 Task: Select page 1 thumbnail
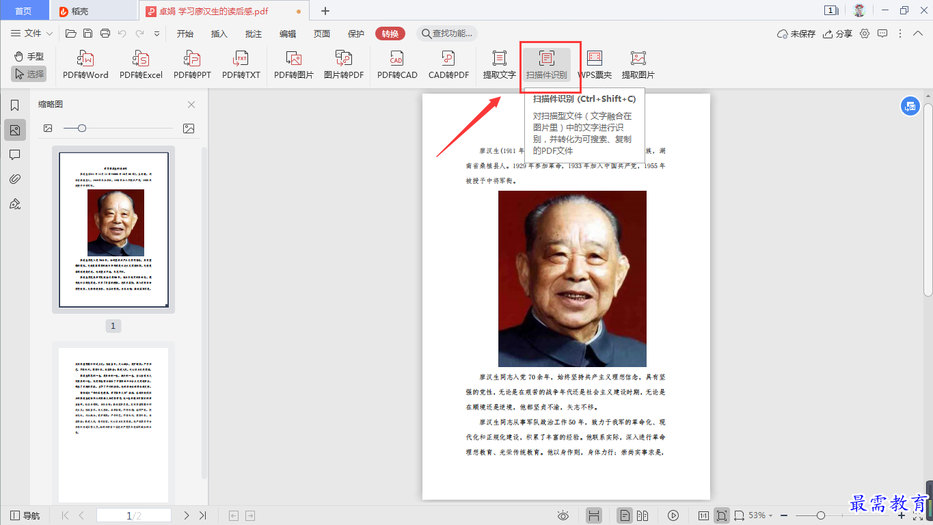(113, 230)
